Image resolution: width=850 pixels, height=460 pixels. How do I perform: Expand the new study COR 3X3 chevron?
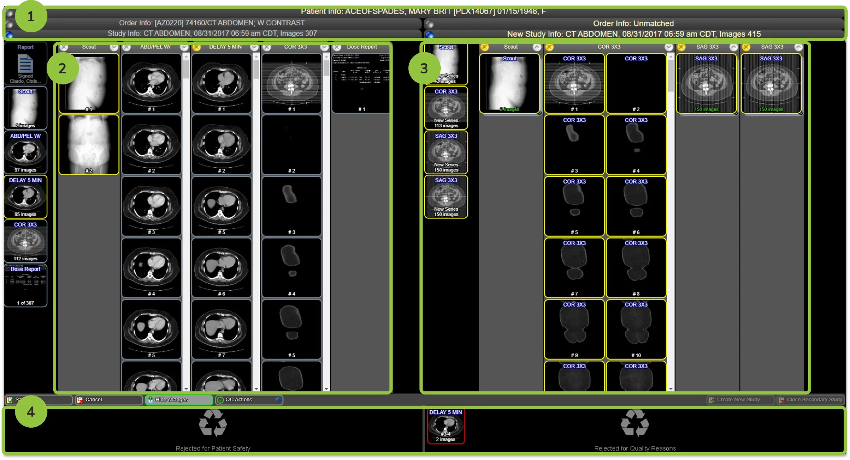point(669,47)
